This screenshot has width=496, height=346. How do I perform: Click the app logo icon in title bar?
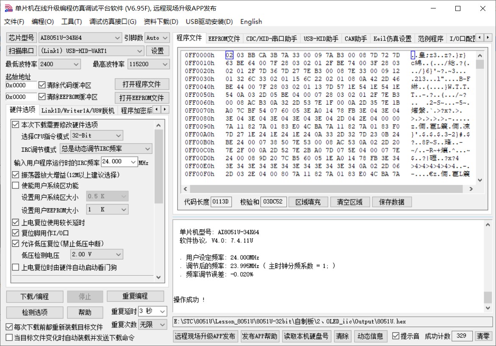tap(8, 8)
